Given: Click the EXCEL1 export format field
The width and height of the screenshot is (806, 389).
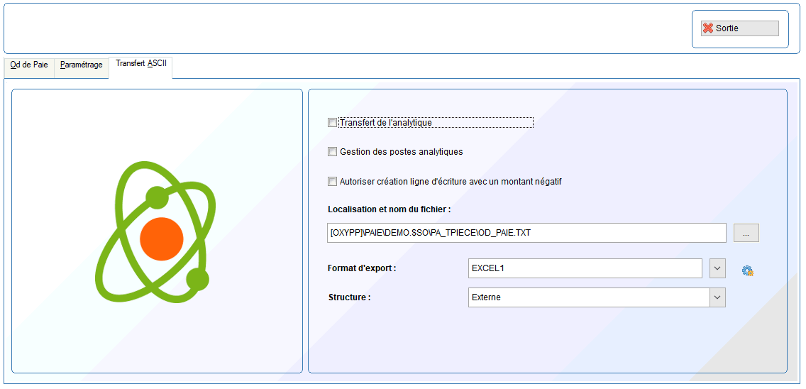Looking at the screenshot, I should tap(585, 268).
